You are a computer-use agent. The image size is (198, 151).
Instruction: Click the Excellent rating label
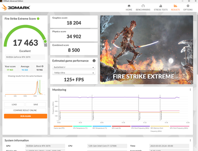pos(25,51)
